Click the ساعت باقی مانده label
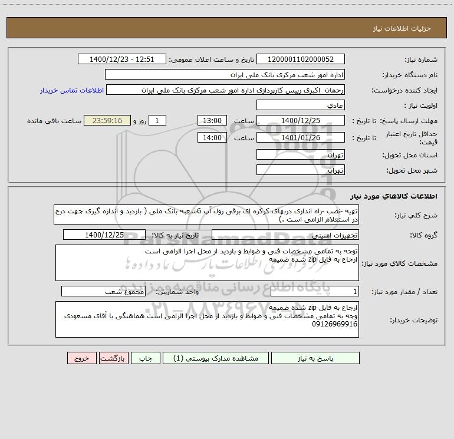Viewport: 454px width, 439px height. [x=54, y=121]
